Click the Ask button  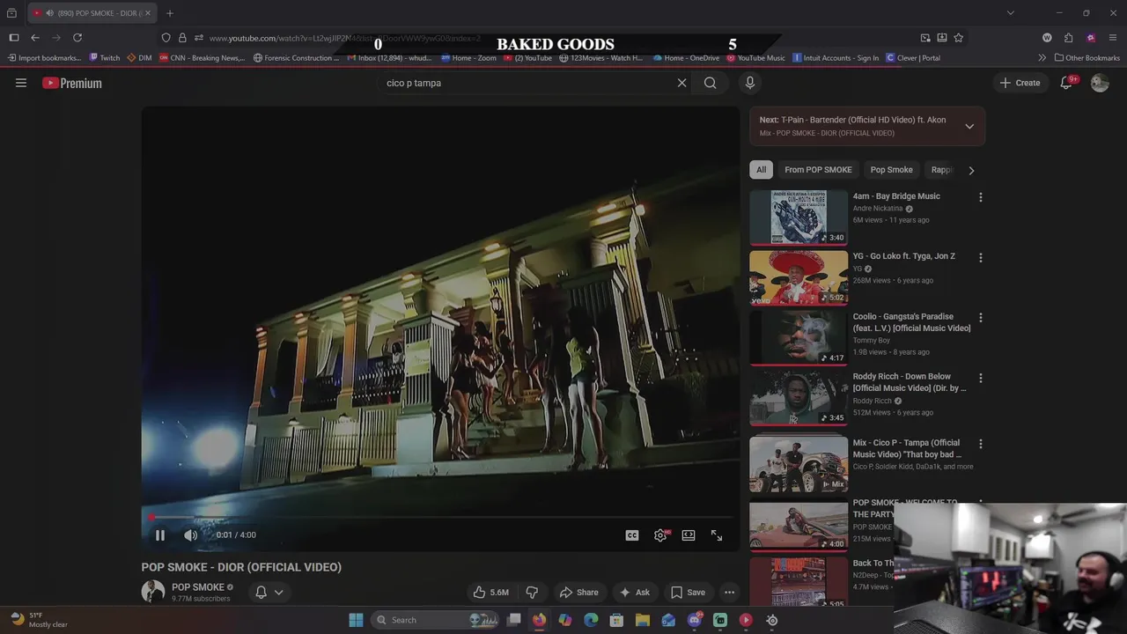[x=634, y=593]
